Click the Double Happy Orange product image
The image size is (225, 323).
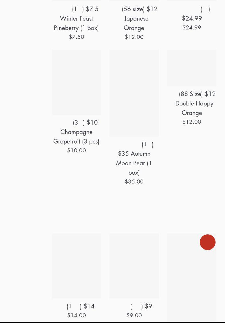coord(192,68)
